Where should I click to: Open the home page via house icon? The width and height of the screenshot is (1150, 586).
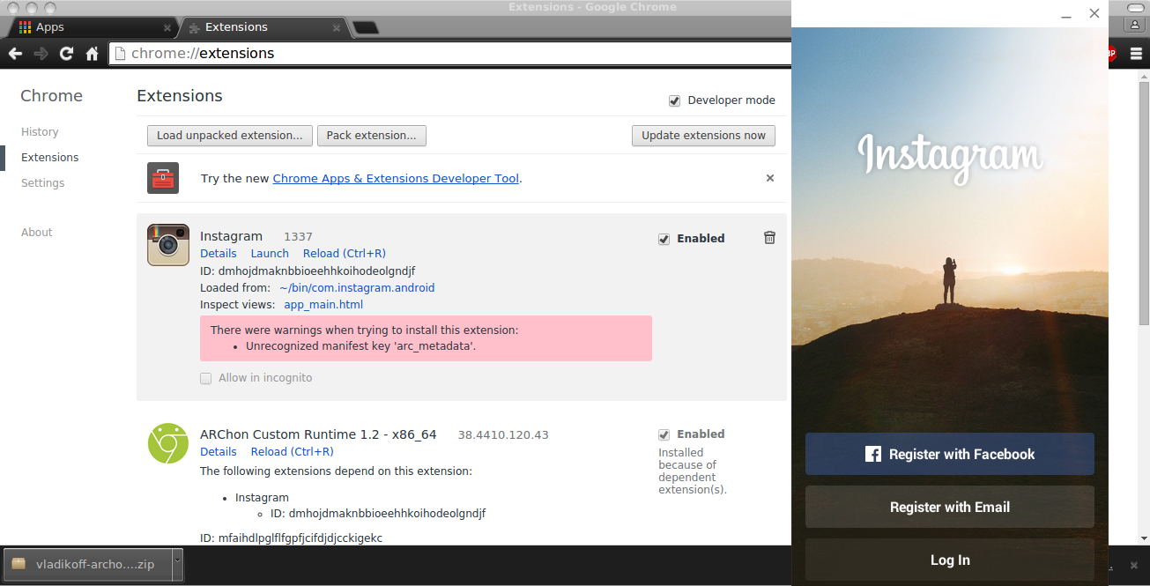pyautogui.click(x=92, y=54)
